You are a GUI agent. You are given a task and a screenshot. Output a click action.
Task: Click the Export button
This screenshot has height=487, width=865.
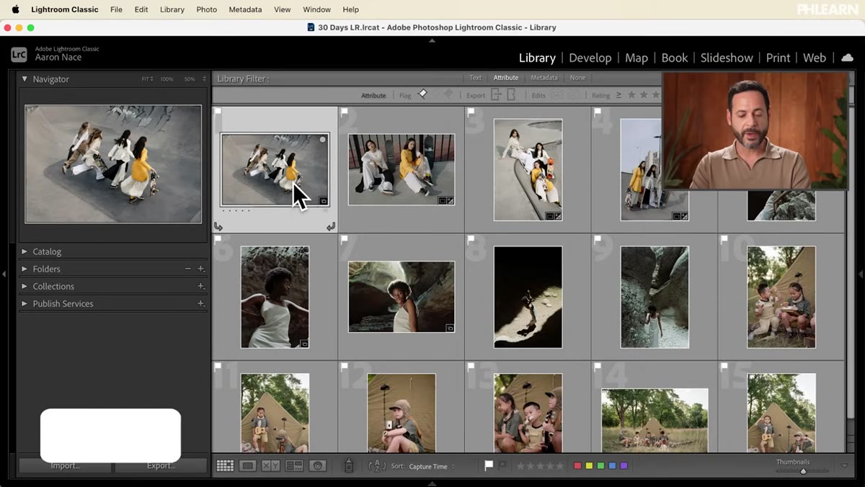click(x=161, y=465)
